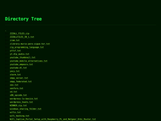Viewport: 161px width, 121px height.
Task: Click the WINNER.zip.txt link
Action: click(x=18, y=105)
